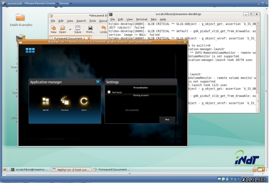Click the Print toolbar icon
The height and width of the screenshot is (183, 269).
point(90,29)
